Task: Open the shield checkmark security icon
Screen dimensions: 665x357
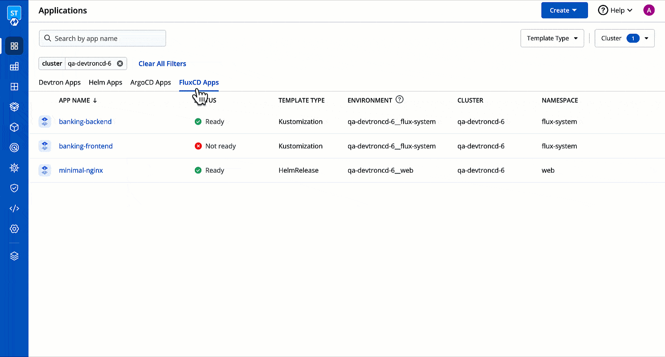Action: tap(14, 188)
